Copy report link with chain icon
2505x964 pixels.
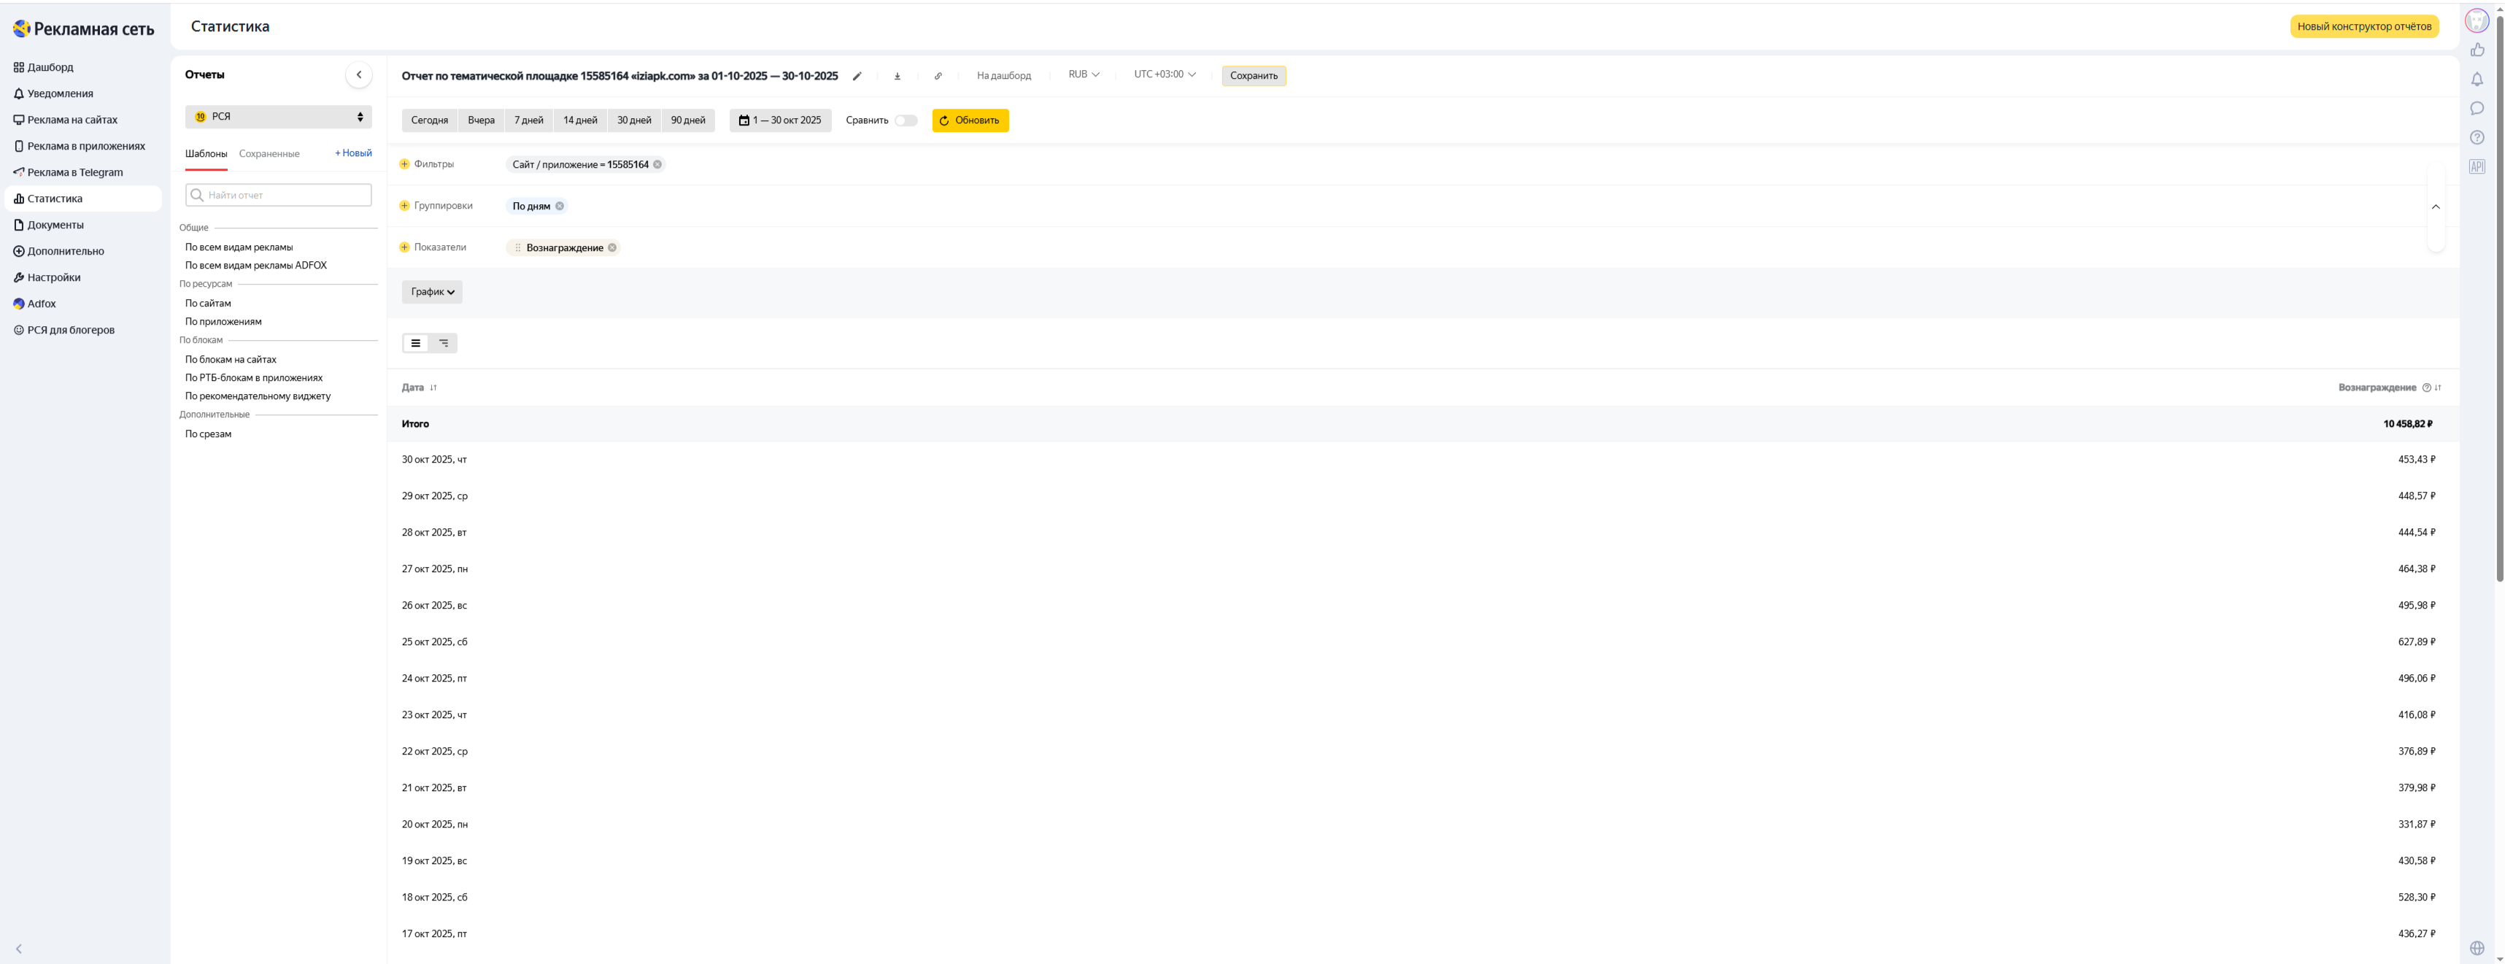point(938,76)
